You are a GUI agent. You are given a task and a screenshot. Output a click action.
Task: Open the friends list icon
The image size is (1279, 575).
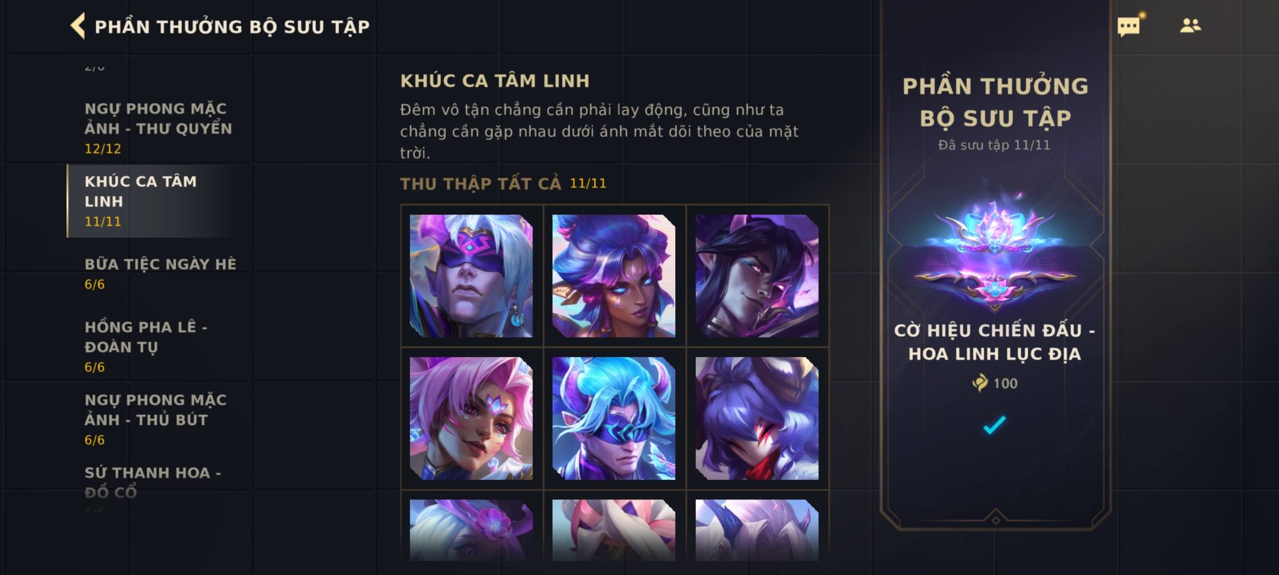1190,26
